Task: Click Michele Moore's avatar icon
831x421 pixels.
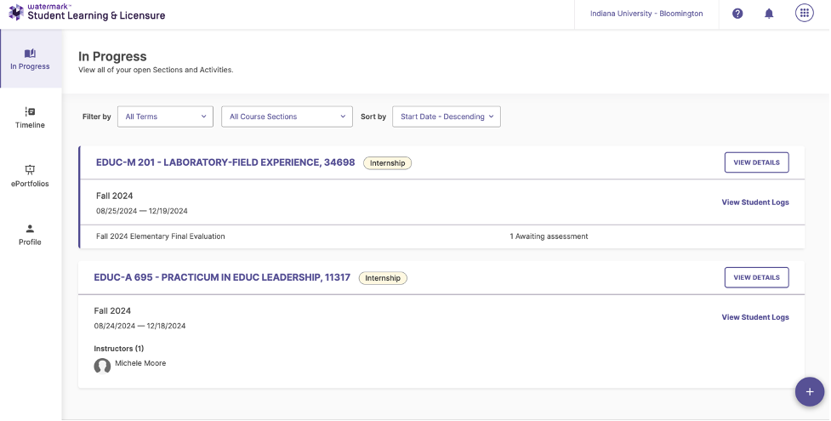Action: click(102, 366)
